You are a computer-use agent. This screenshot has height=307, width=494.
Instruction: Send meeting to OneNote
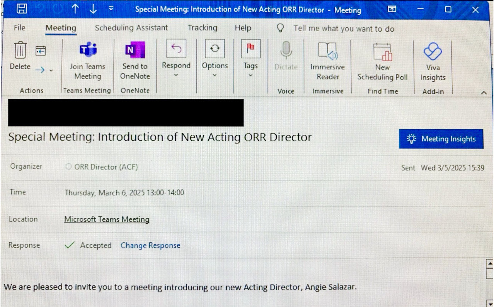[135, 50]
